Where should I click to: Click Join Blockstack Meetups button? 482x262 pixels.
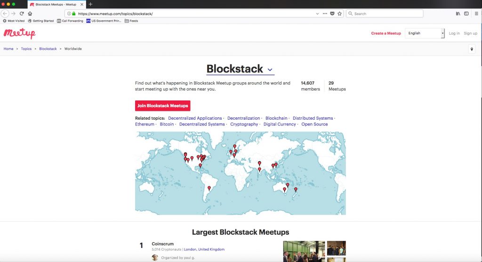click(x=162, y=106)
